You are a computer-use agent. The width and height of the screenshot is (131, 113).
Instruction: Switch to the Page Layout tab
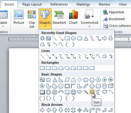point(32,4)
